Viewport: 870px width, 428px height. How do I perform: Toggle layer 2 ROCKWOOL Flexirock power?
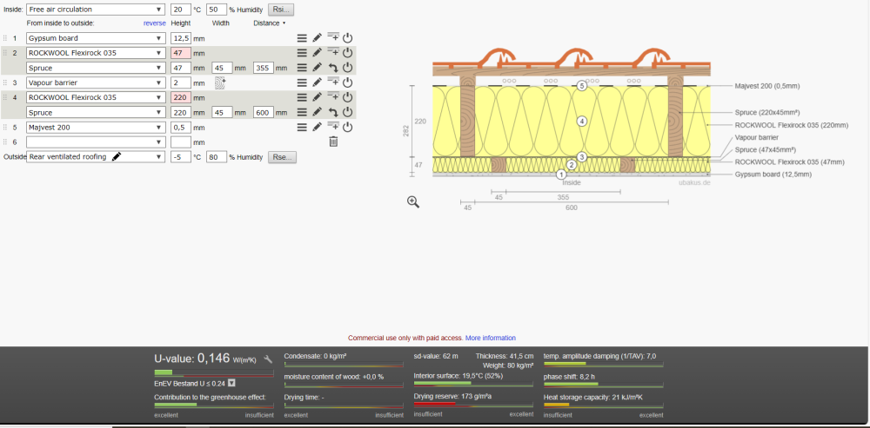[x=348, y=53]
